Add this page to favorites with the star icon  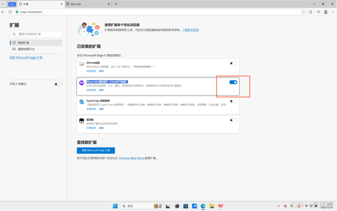[303, 12]
